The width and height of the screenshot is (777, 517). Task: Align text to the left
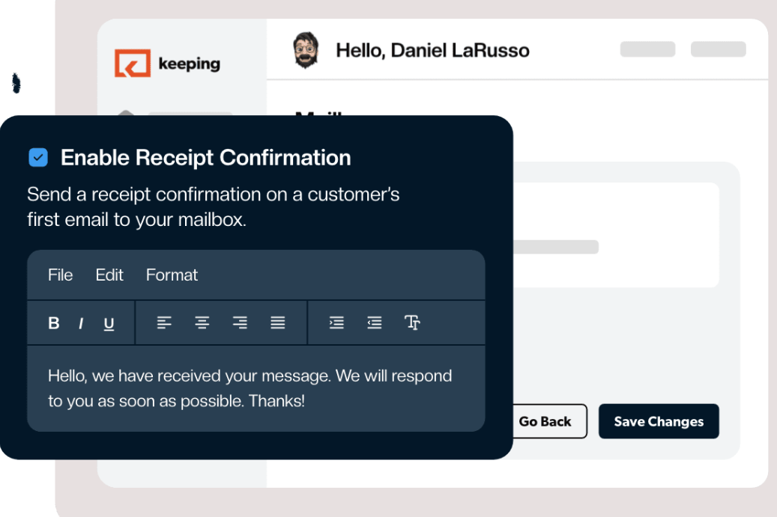163,322
